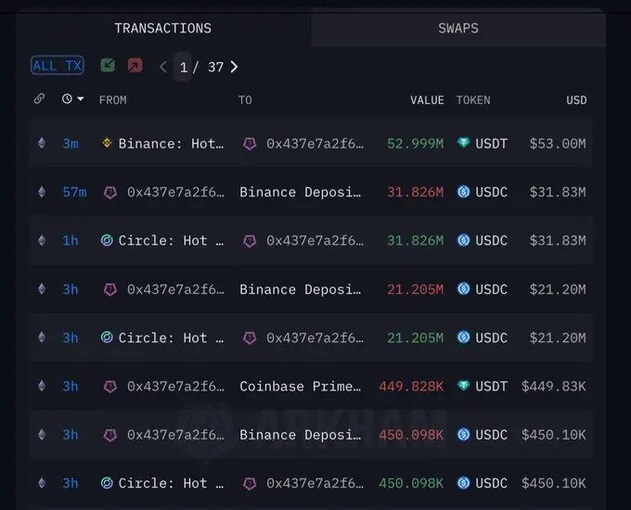Click address avatar in Coinbase Prime row

pyautogui.click(x=110, y=387)
